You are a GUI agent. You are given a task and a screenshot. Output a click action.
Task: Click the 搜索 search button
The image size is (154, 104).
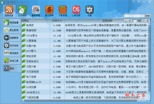148,16
